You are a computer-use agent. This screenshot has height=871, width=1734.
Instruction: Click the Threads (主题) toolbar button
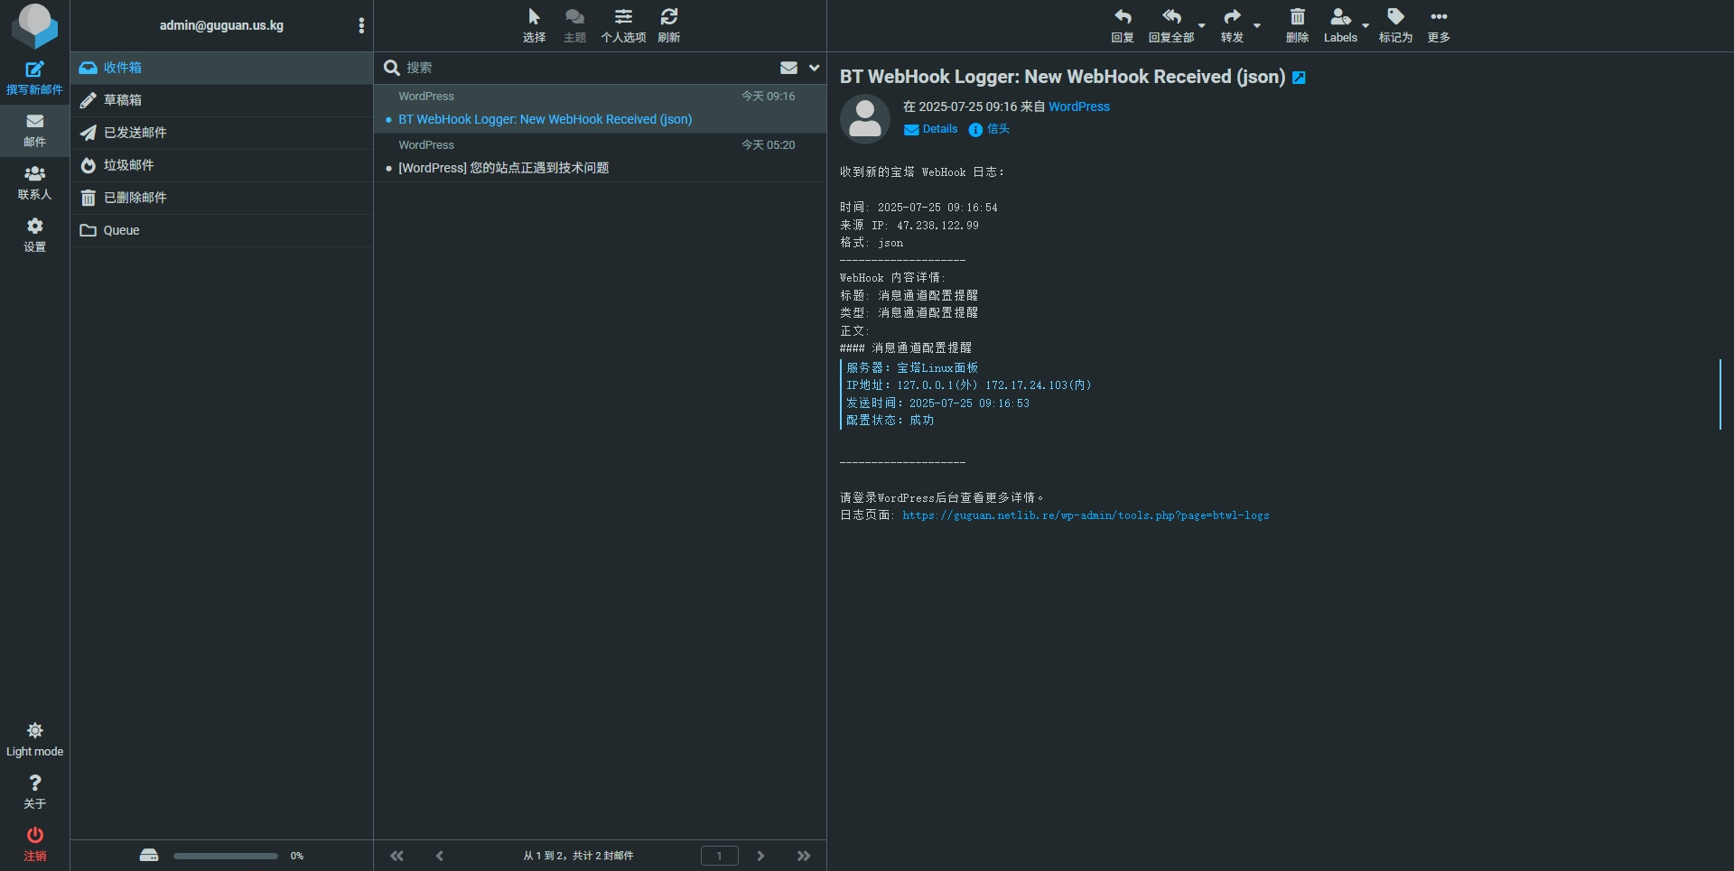pos(574,25)
